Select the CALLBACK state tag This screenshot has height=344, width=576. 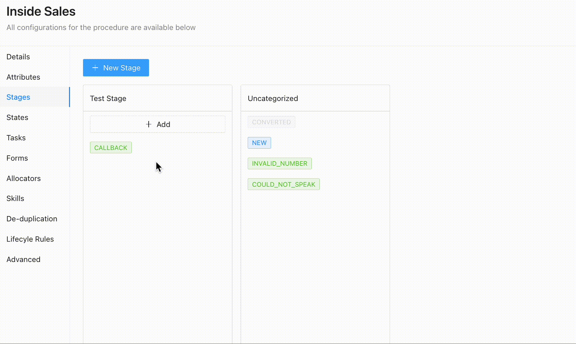click(x=111, y=148)
